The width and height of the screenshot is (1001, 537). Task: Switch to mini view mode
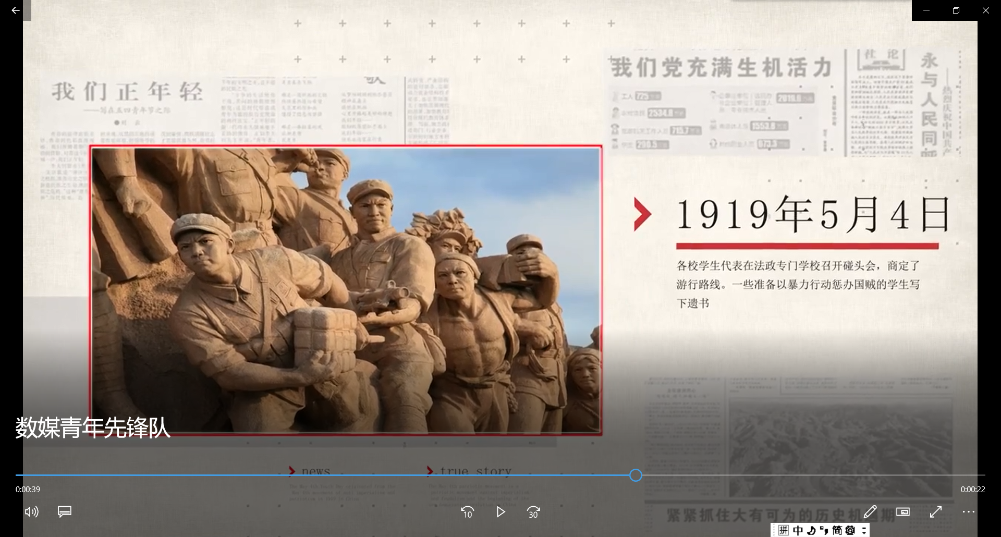tap(903, 512)
